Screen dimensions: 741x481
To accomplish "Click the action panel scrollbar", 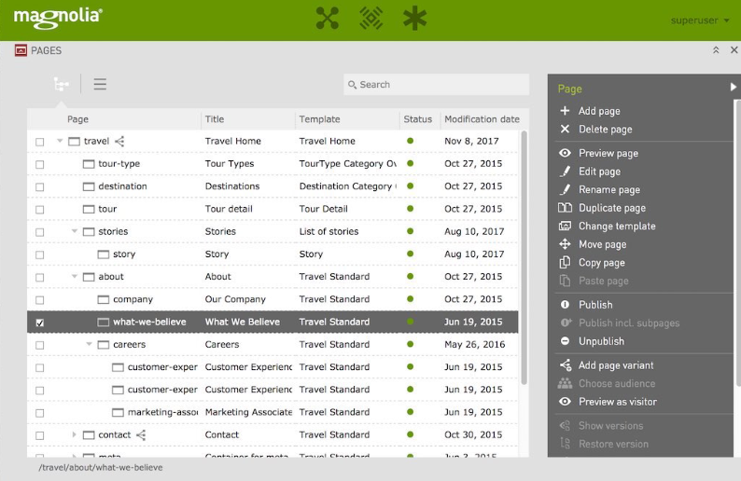I will click(x=737, y=245).
